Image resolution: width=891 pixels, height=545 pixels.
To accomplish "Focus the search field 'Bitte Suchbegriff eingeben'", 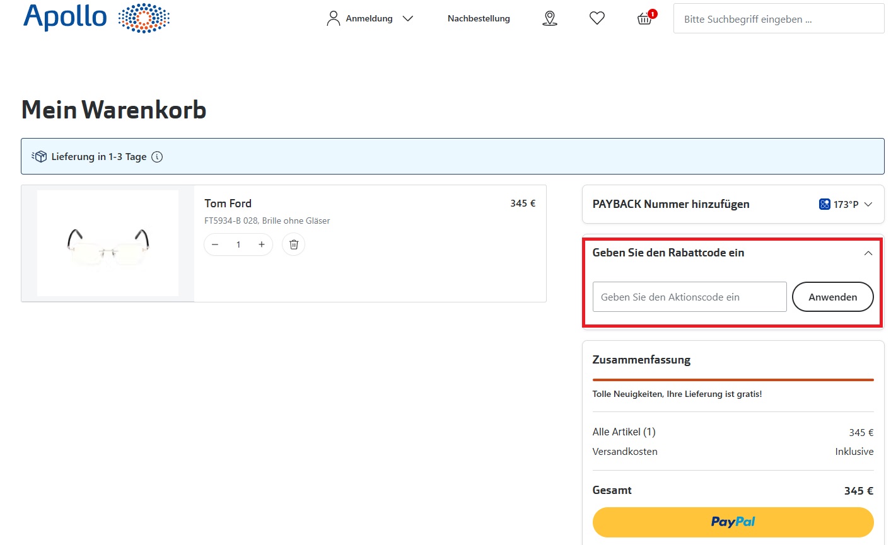I will (x=779, y=19).
